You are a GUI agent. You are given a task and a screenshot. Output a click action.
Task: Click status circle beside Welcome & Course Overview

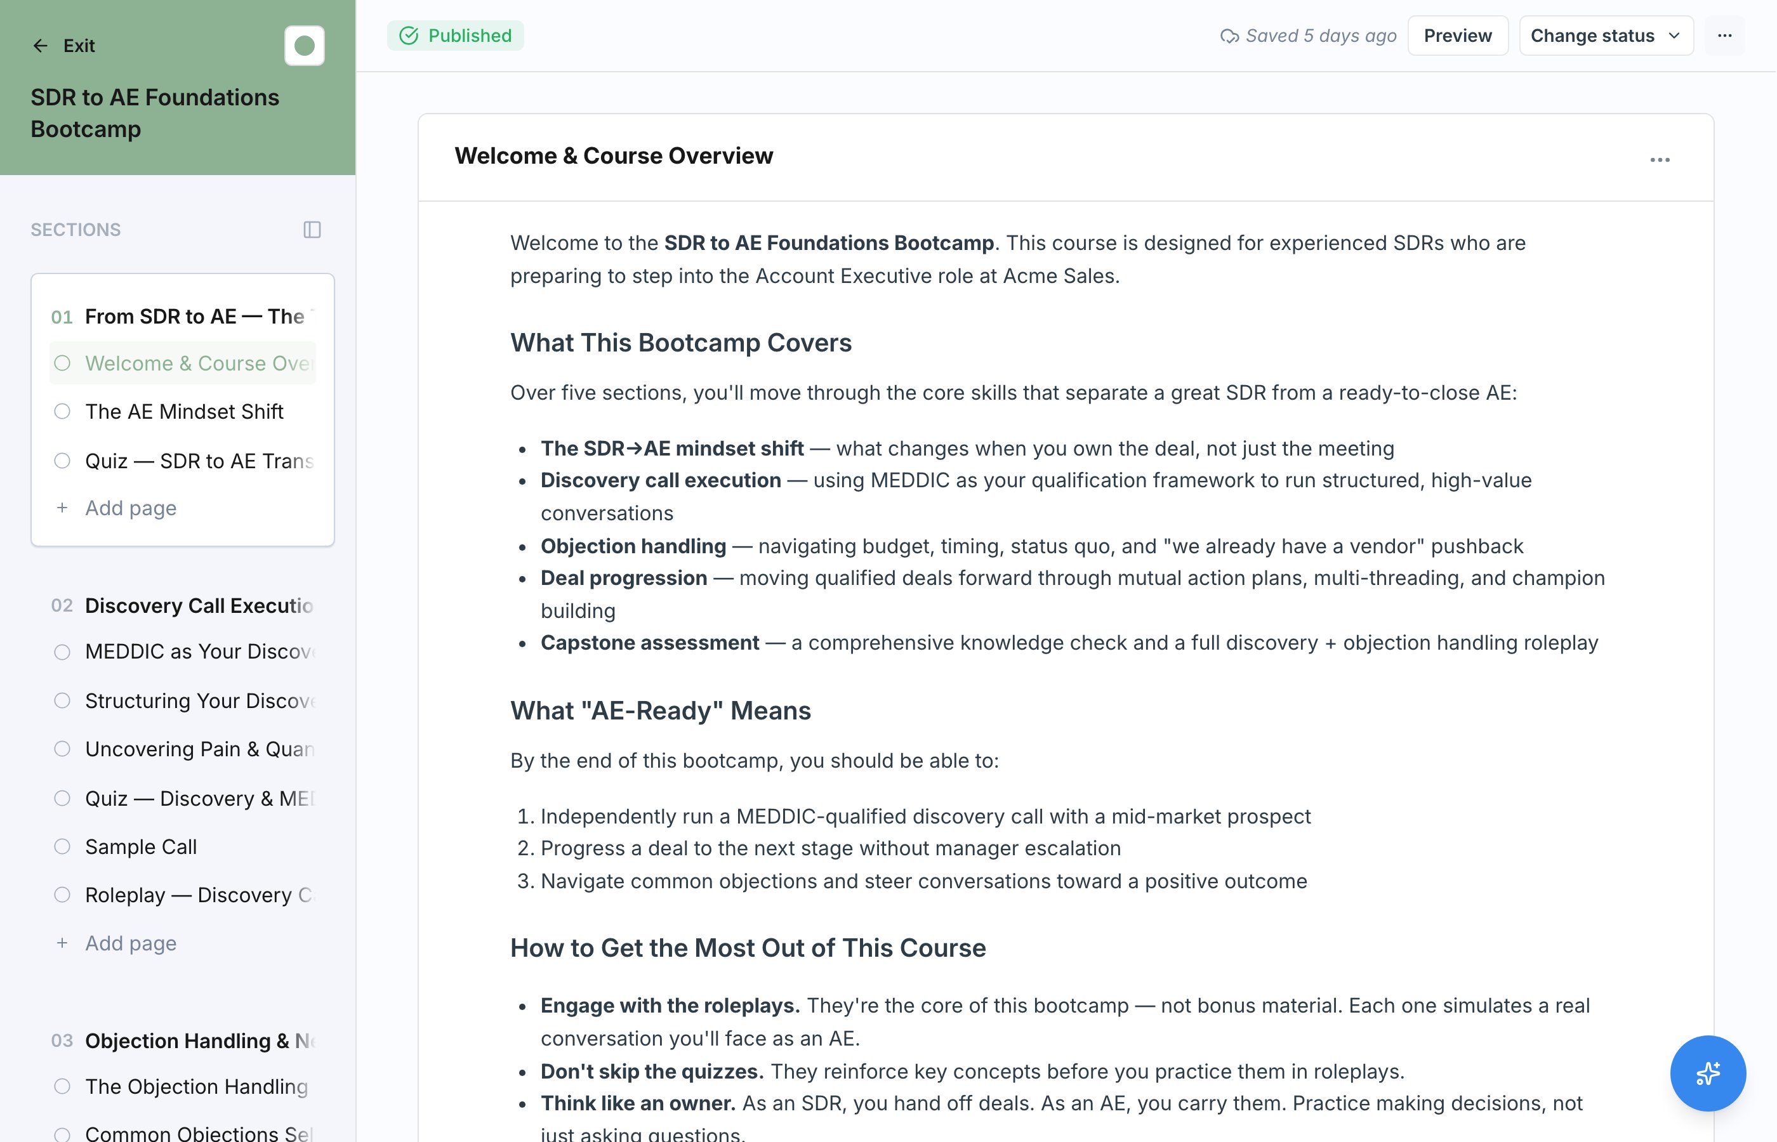coord(62,364)
